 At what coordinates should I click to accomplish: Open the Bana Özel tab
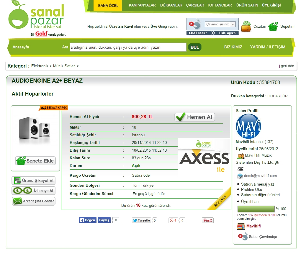point(108,6)
